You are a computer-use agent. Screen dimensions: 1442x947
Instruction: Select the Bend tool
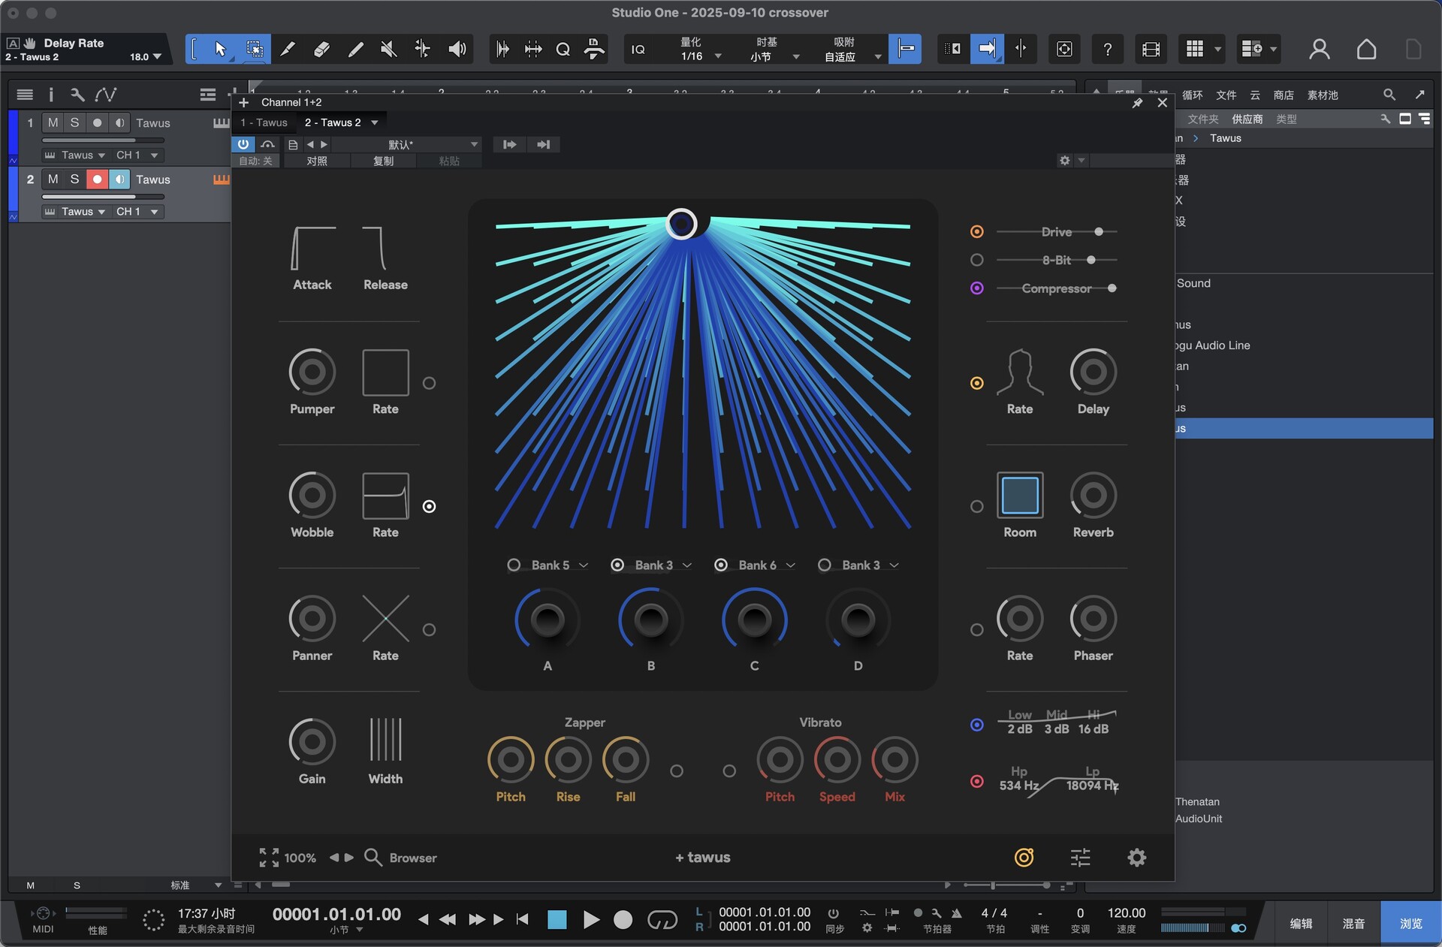[x=423, y=50]
